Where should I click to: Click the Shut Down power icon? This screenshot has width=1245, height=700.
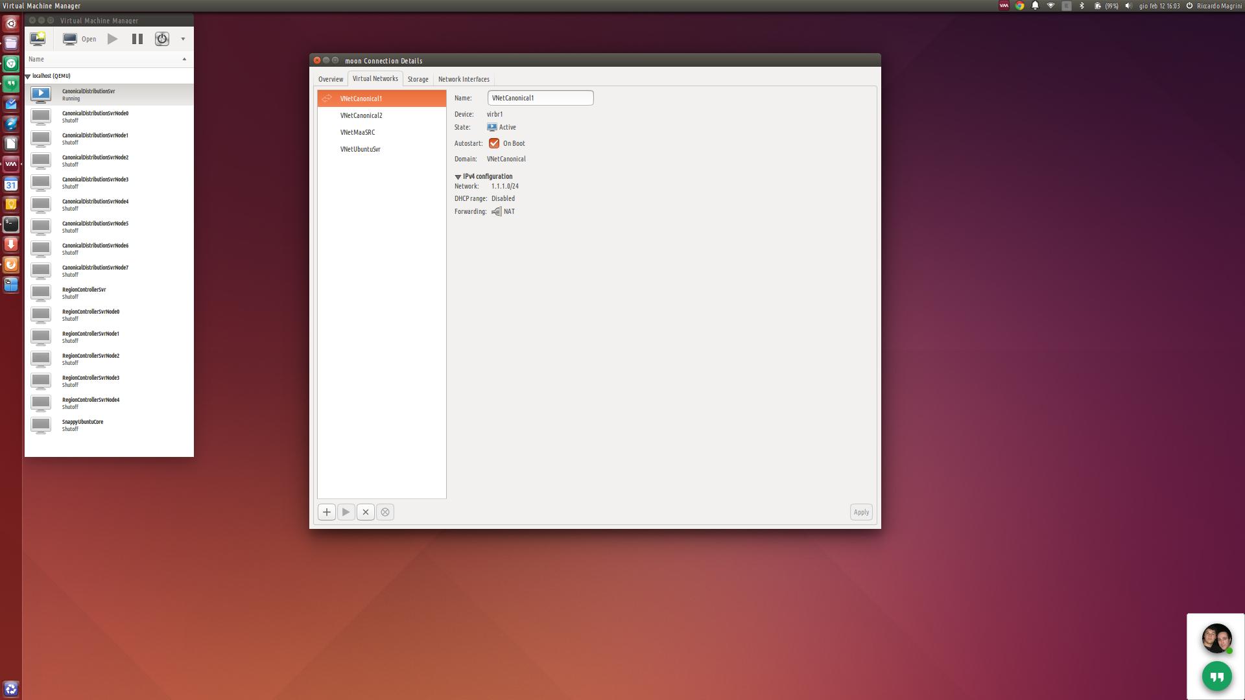coord(162,39)
